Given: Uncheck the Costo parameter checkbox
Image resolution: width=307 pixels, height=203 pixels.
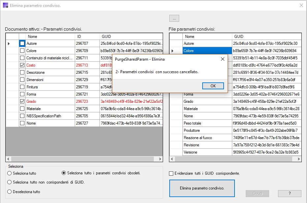Looking at the screenshot, I should pos(22,65).
